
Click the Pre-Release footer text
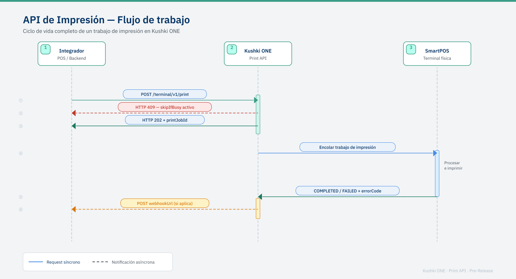(x=481, y=271)
